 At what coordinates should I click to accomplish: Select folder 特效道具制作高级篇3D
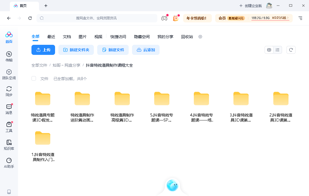point(122,107)
